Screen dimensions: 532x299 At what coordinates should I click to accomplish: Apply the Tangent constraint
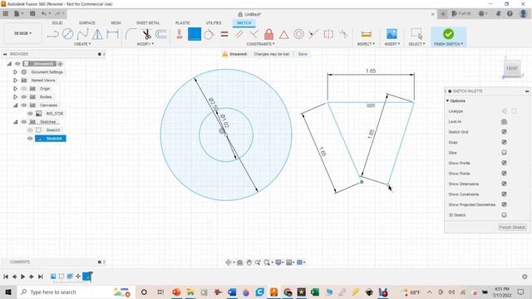(x=209, y=34)
